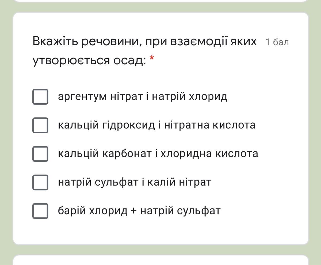Click the 'утворюється осад:' heading line
Image resolution: width=321 pixels, height=265 pixels.
(89, 60)
